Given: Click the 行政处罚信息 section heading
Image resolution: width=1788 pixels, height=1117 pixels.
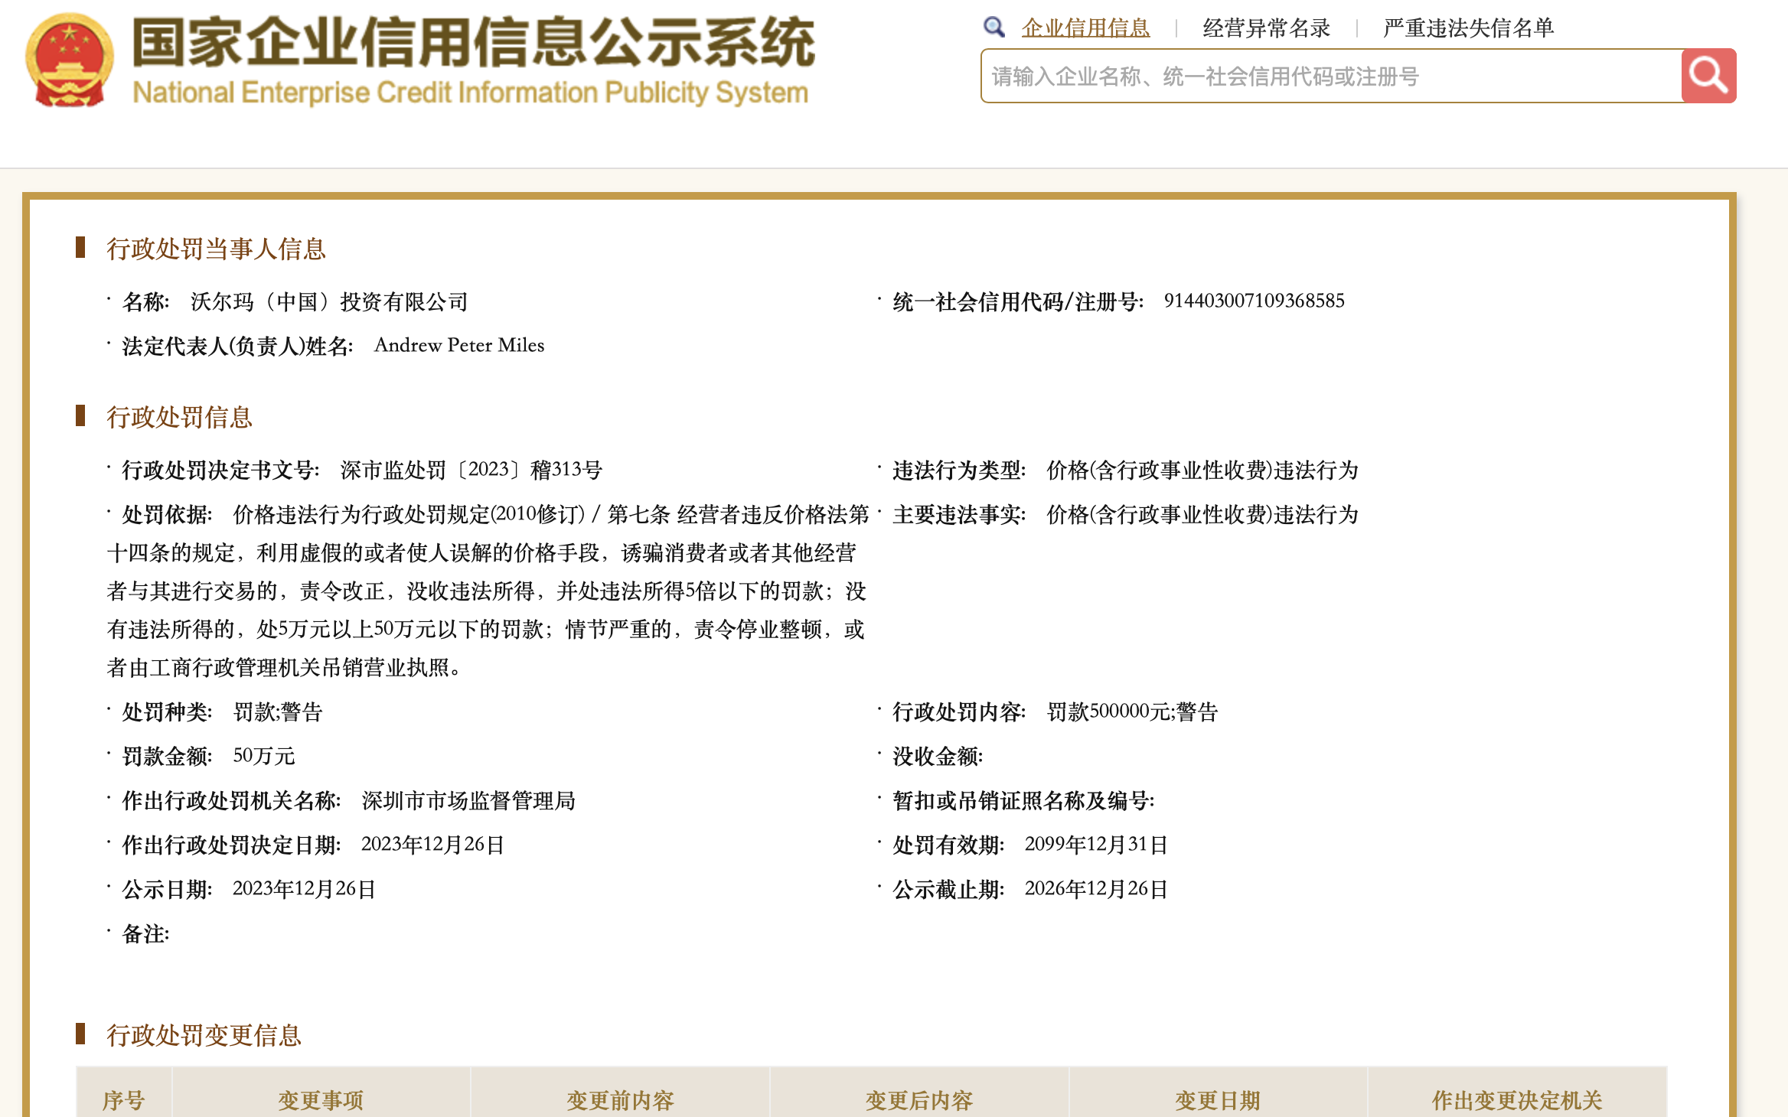Looking at the screenshot, I should pyautogui.click(x=179, y=417).
